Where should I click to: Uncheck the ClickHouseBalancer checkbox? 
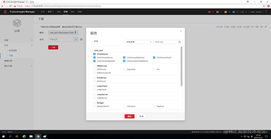[x=124, y=58]
